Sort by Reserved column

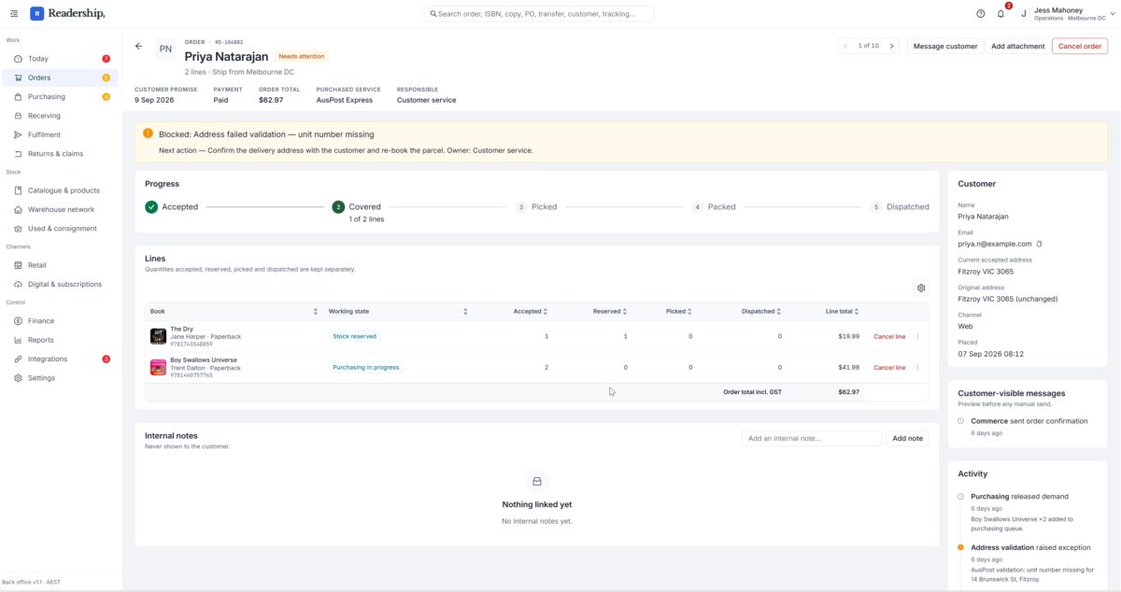[x=625, y=311]
